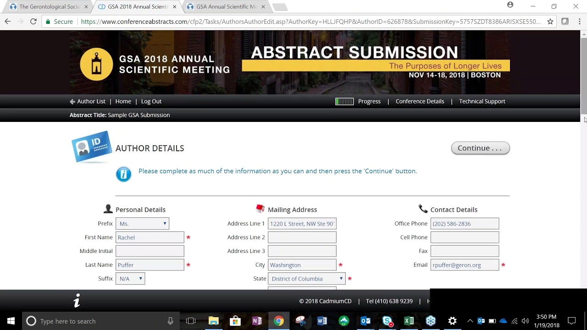Click the microphone icon in search box

coord(170,321)
